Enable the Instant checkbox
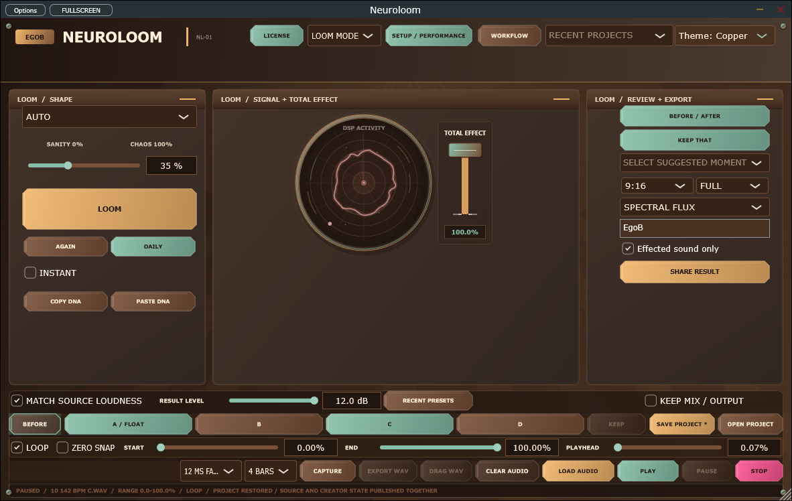This screenshot has width=792, height=501. (x=30, y=273)
